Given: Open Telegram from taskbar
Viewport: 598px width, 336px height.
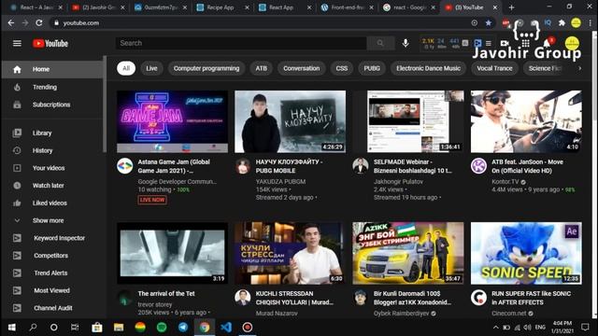Looking at the screenshot, I should pos(183,328).
